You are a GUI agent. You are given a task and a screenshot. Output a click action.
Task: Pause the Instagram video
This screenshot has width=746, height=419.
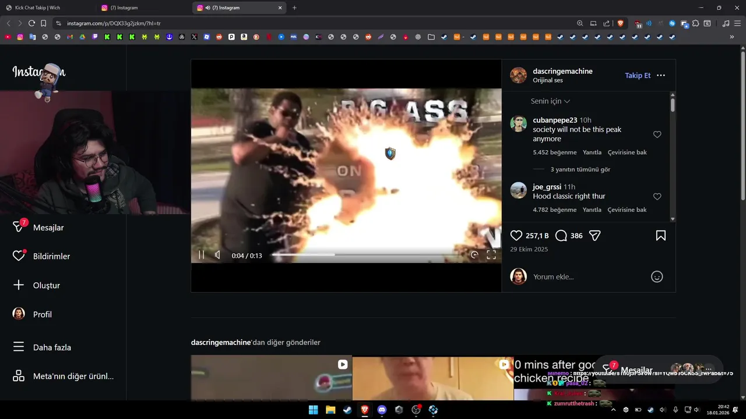click(x=201, y=255)
